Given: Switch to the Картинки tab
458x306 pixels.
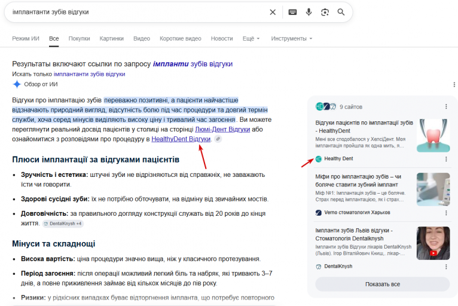Looking at the screenshot, I should point(112,38).
